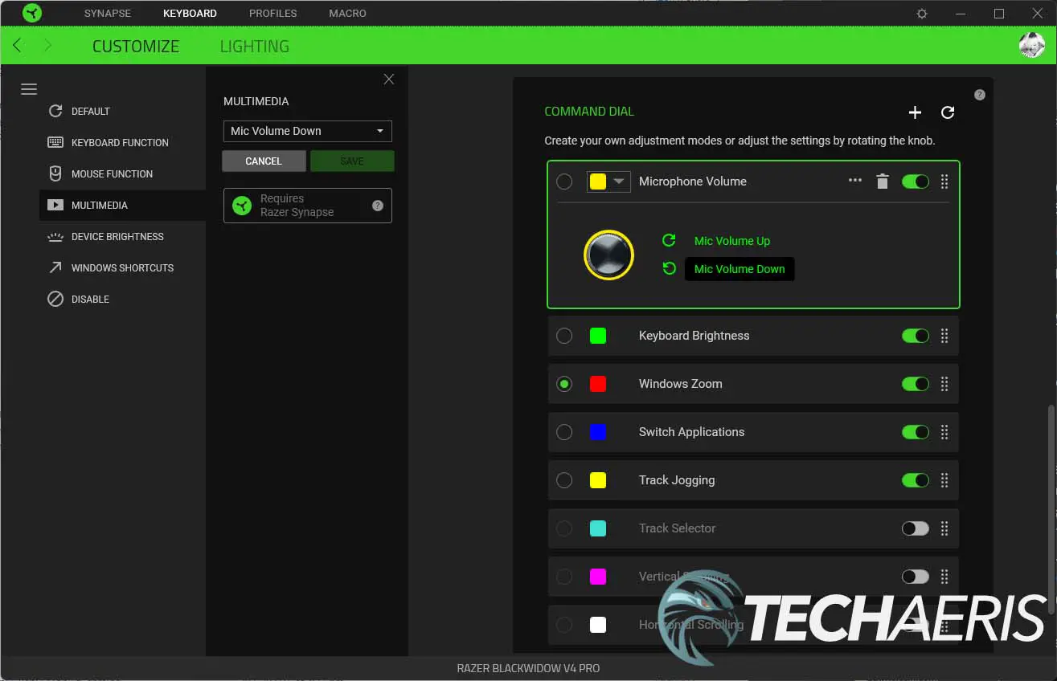This screenshot has height=681, width=1057.
Task: Select the Mic Volume Up assignment
Action: coord(732,241)
